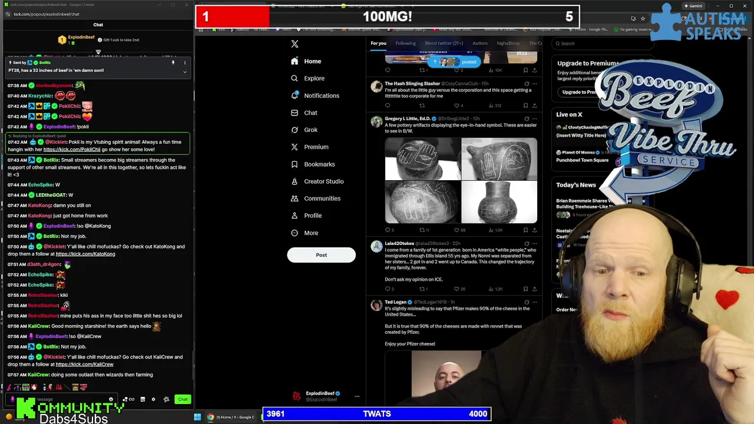Reply to Lala420tokes post
754x424 pixels.
pyautogui.click(x=388, y=289)
